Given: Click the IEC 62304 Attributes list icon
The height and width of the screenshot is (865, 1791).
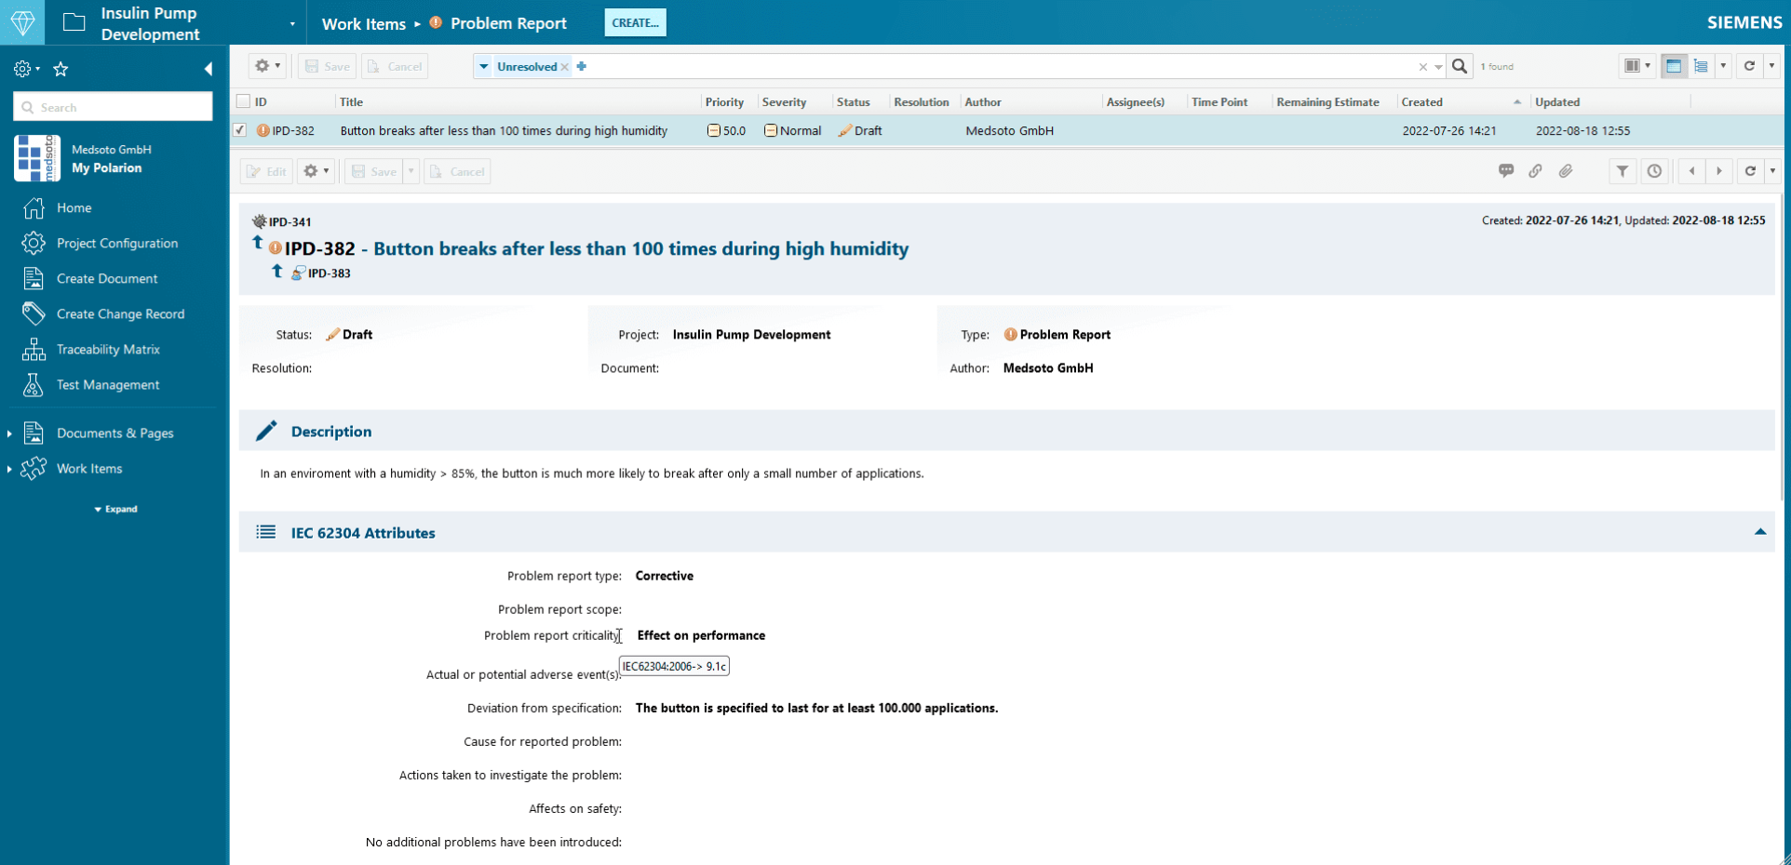Looking at the screenshot, I should coord(266,532).
